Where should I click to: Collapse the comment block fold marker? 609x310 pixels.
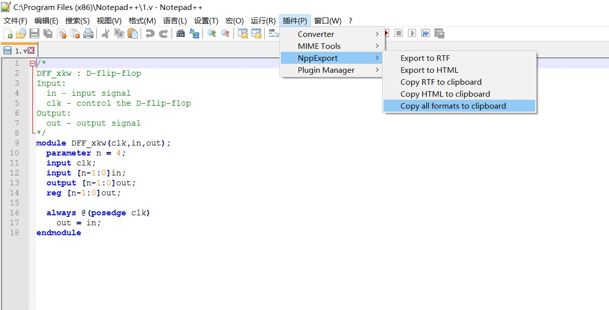point(32,63)
